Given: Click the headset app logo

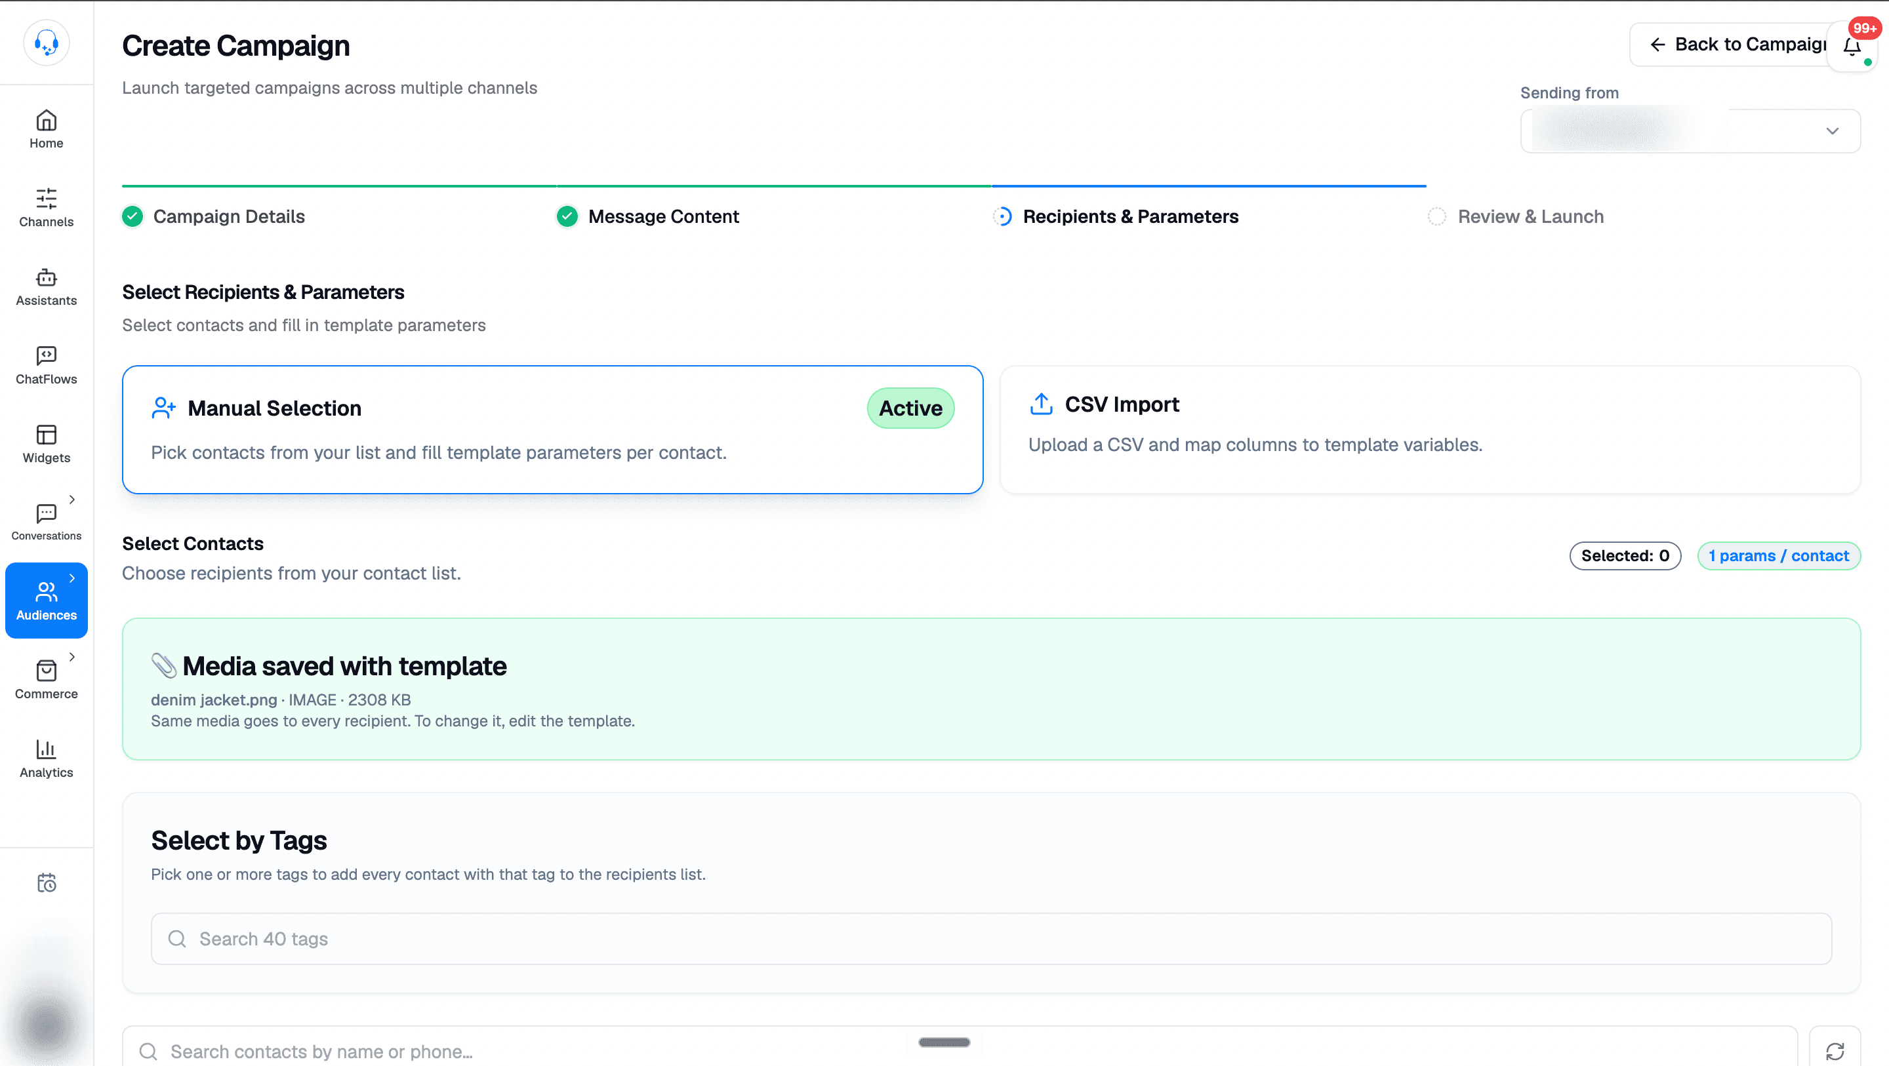Looking at the screenshot, I should (x=46, y=43).
